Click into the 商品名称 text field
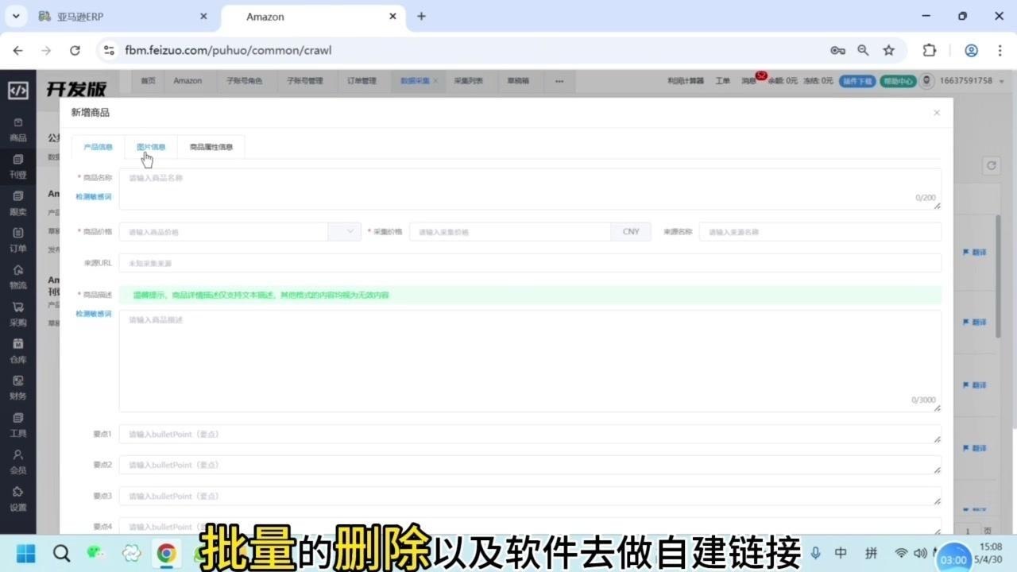The image size is (1017, 572). point(530,189)
